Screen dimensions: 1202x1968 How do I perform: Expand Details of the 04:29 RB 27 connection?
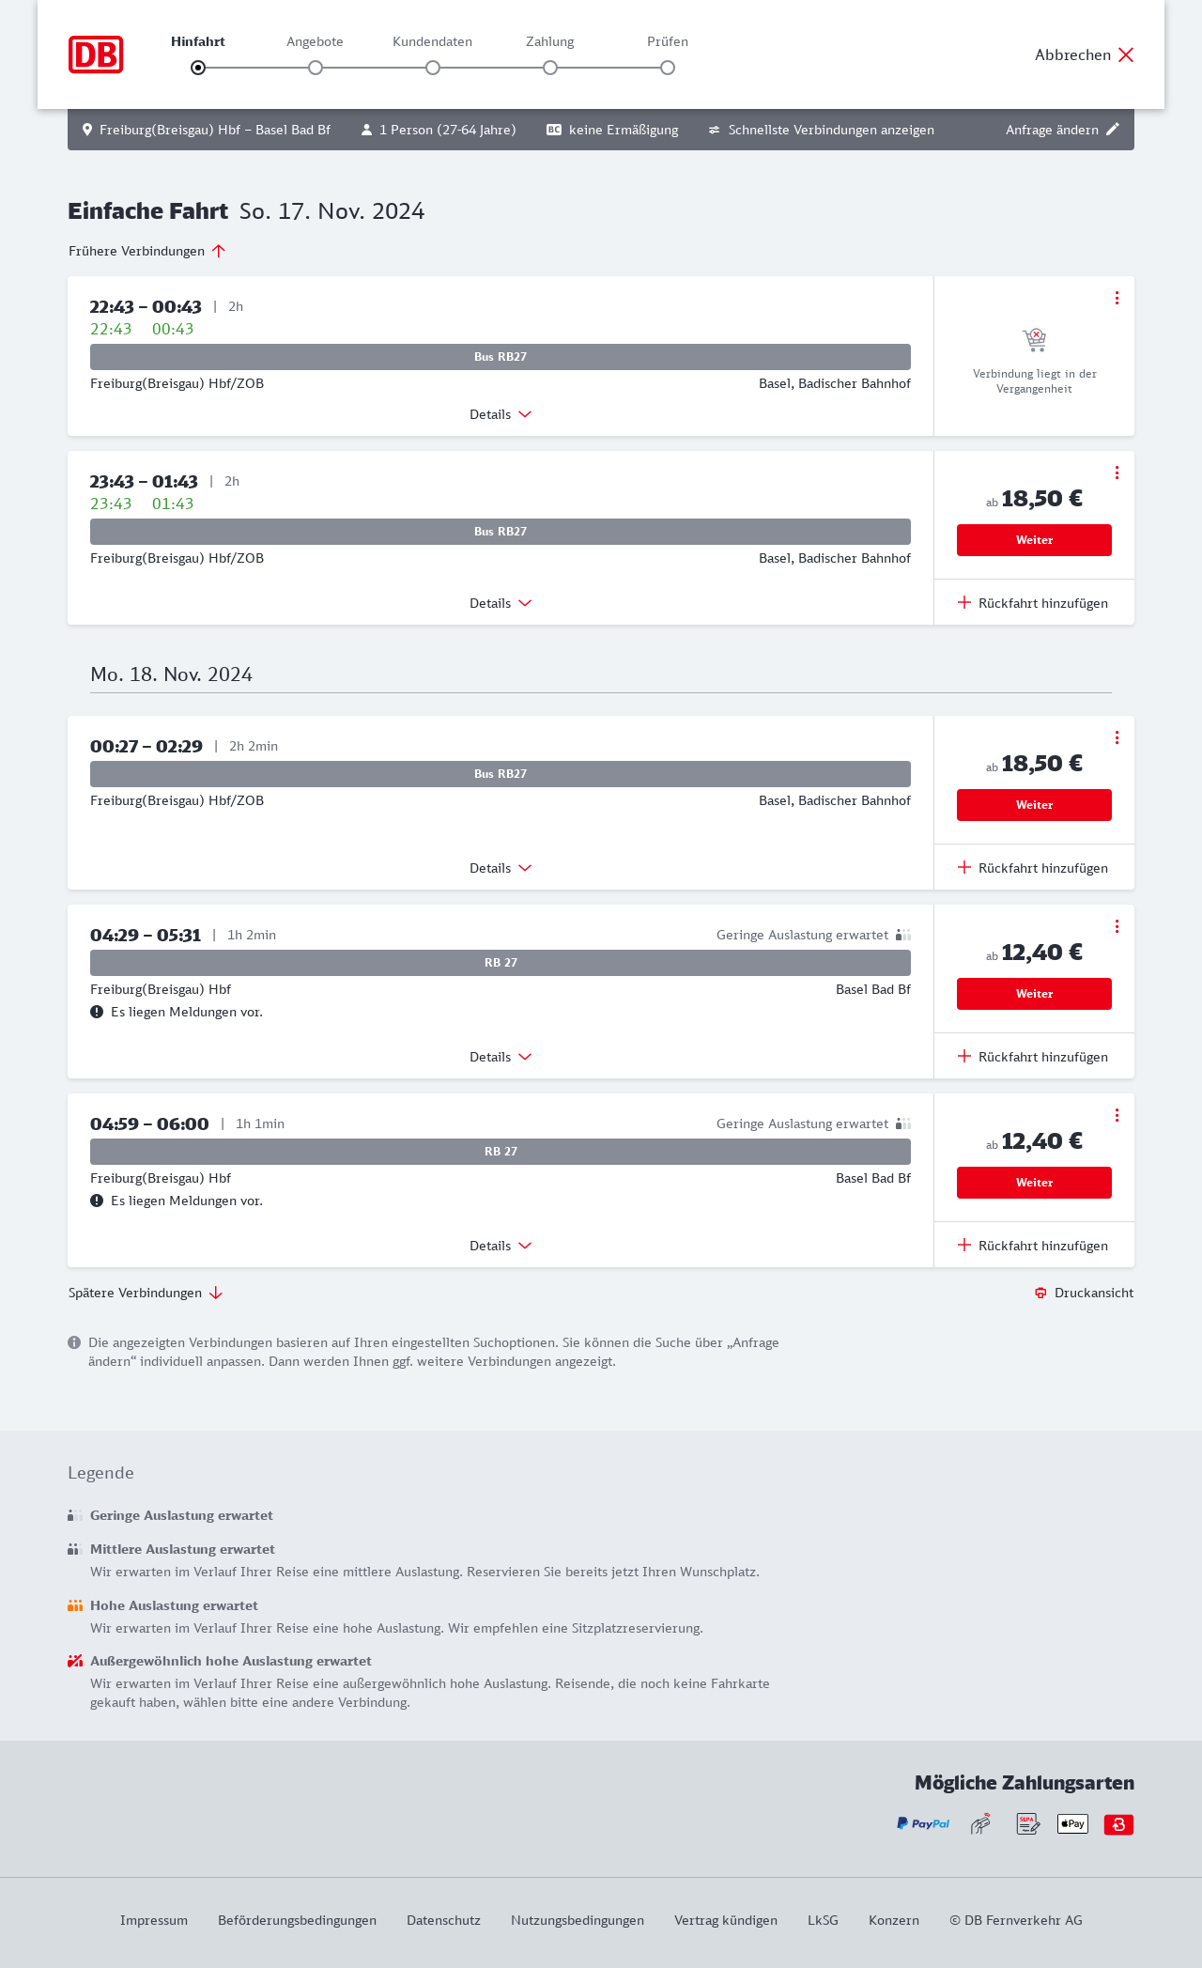[501, 1057]
